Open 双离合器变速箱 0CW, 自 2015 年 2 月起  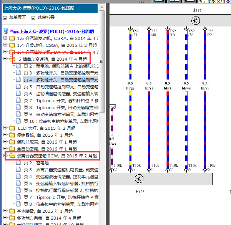coord(57,156)
